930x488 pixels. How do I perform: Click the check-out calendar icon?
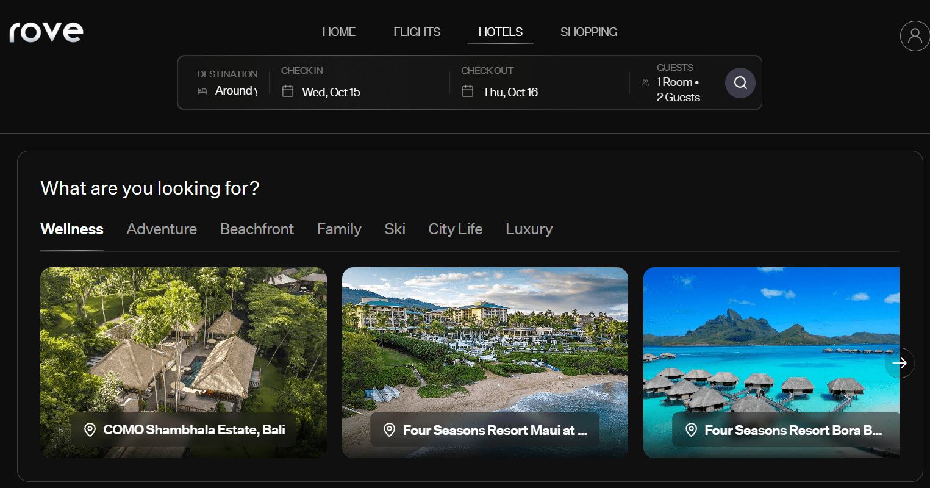(468, 91)
